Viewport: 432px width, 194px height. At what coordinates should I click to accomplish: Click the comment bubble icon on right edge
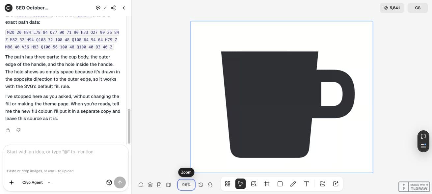423,136
